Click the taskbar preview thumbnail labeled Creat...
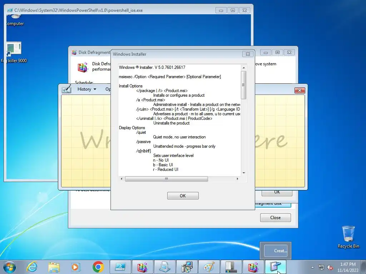 click(x=276, y=250)
